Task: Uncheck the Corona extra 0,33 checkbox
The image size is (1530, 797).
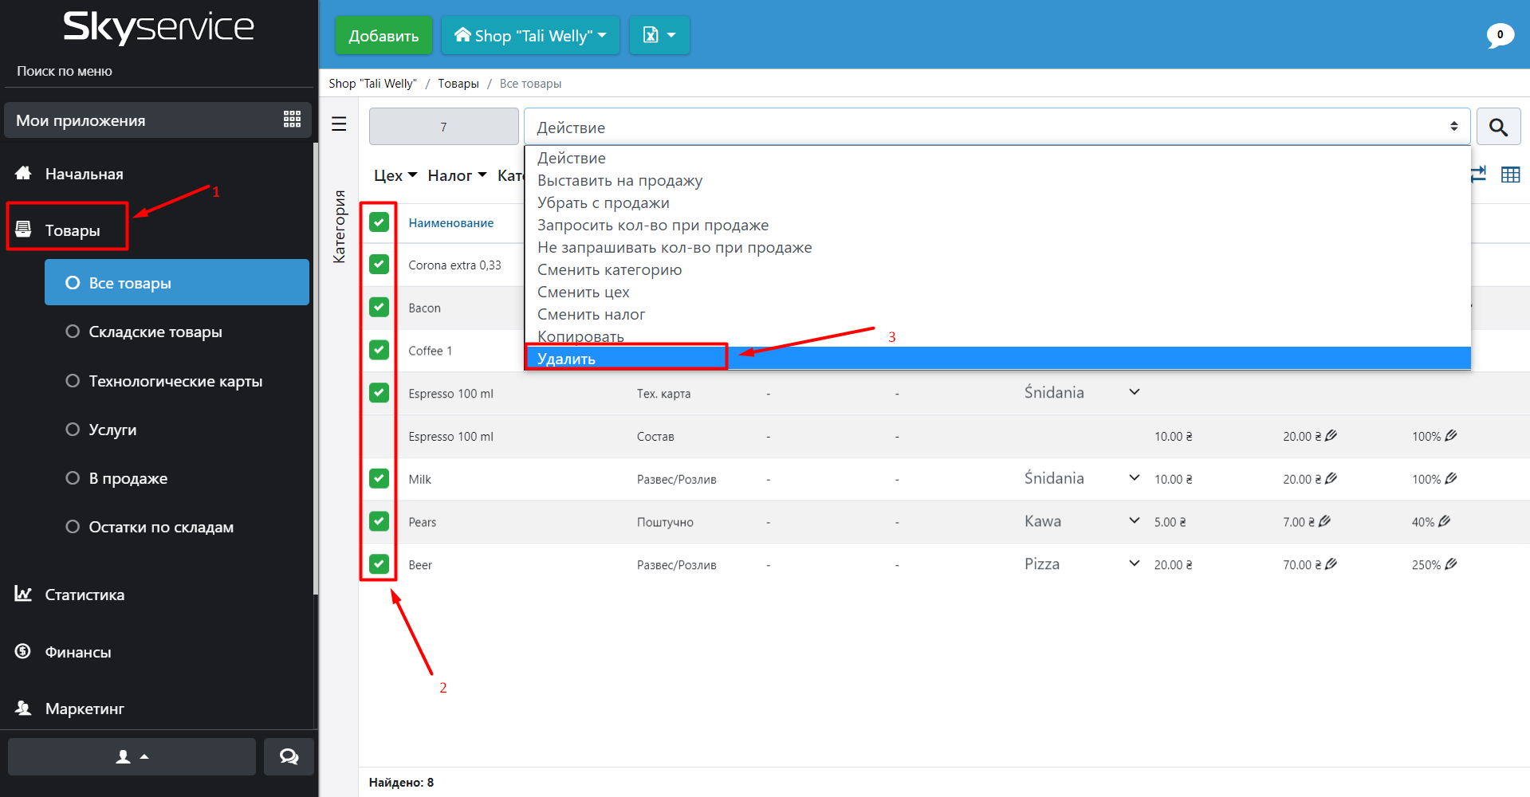Action: (x=379, y=265)
